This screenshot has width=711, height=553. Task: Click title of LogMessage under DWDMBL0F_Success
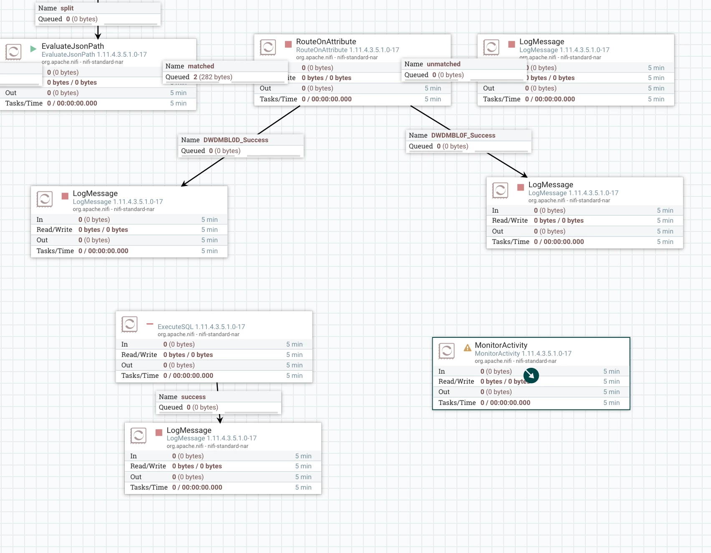550,185
